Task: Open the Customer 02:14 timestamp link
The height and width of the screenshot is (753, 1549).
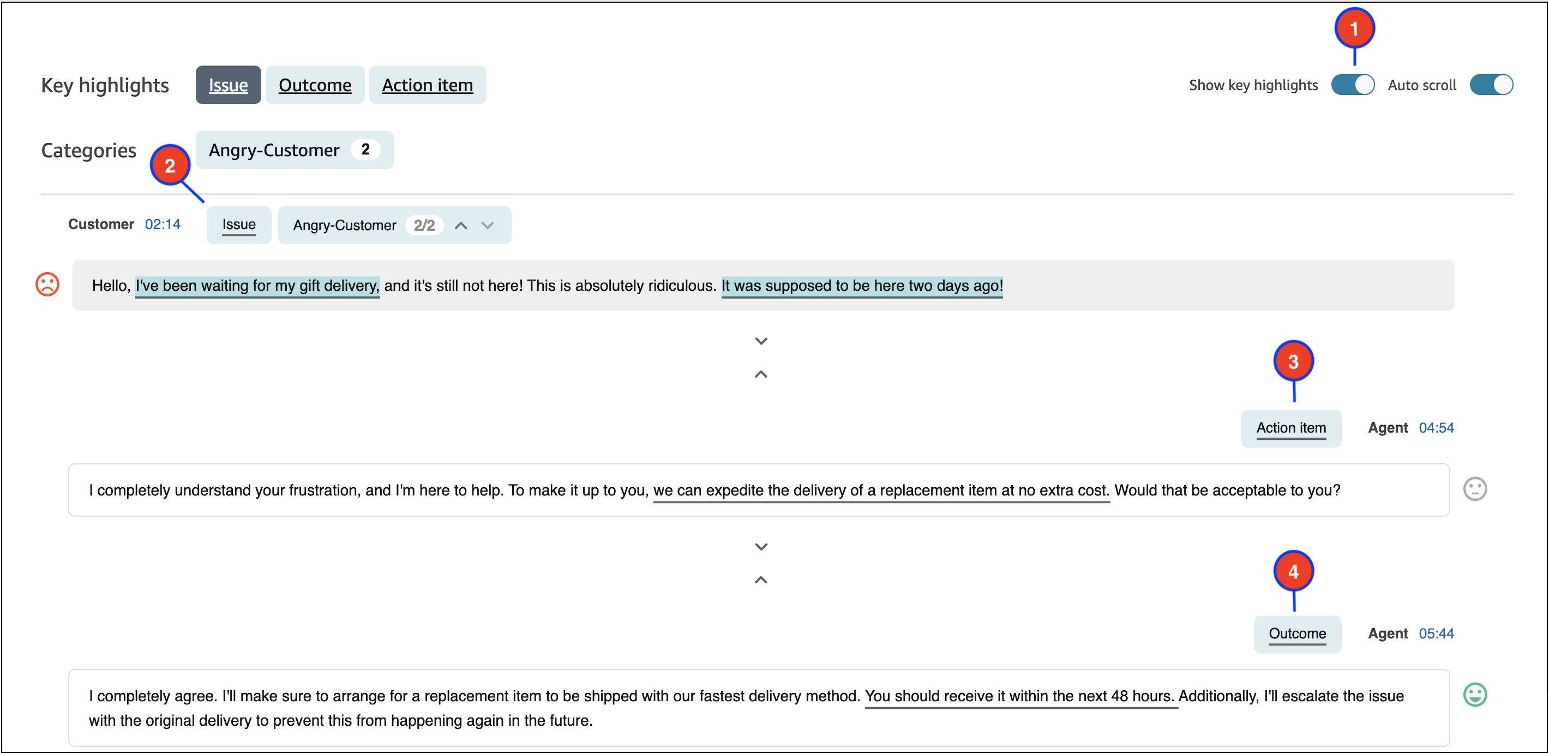Action: 163,224
